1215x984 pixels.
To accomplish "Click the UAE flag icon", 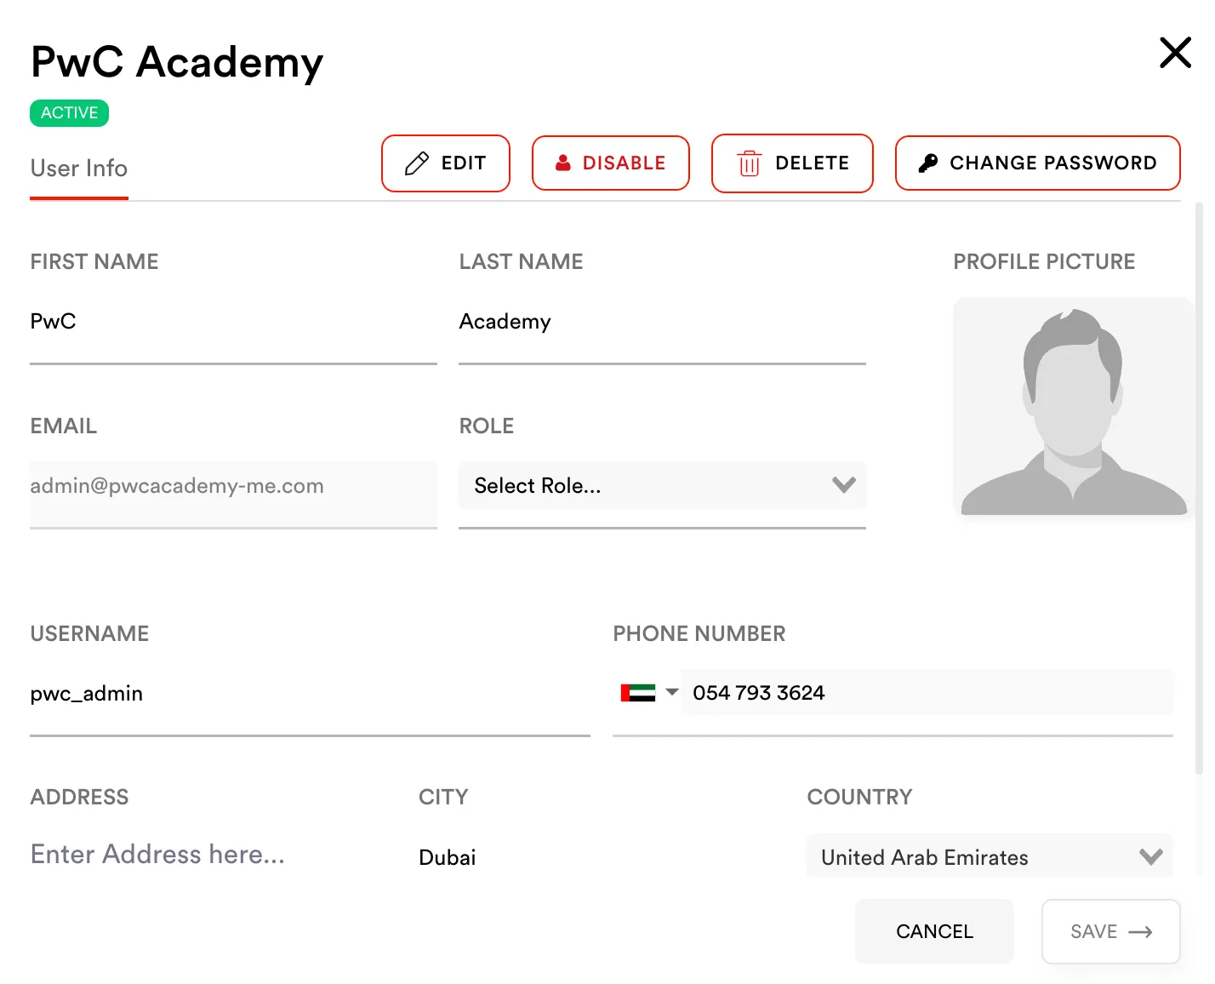I will point(638,693).
